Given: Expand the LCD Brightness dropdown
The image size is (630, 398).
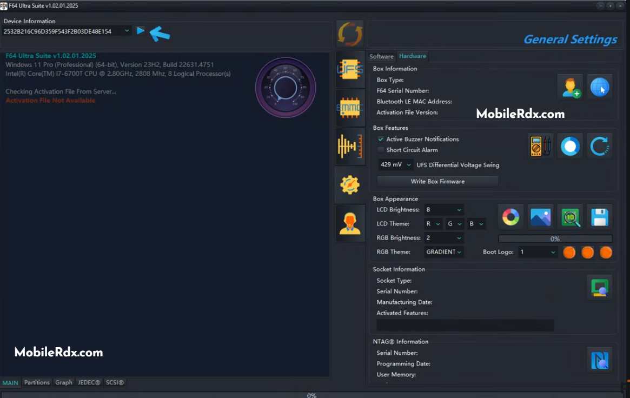Looking at the screenshot, I should [x=443, y=210].
